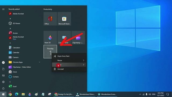Open Excel from the app list

tap(13, 86)
